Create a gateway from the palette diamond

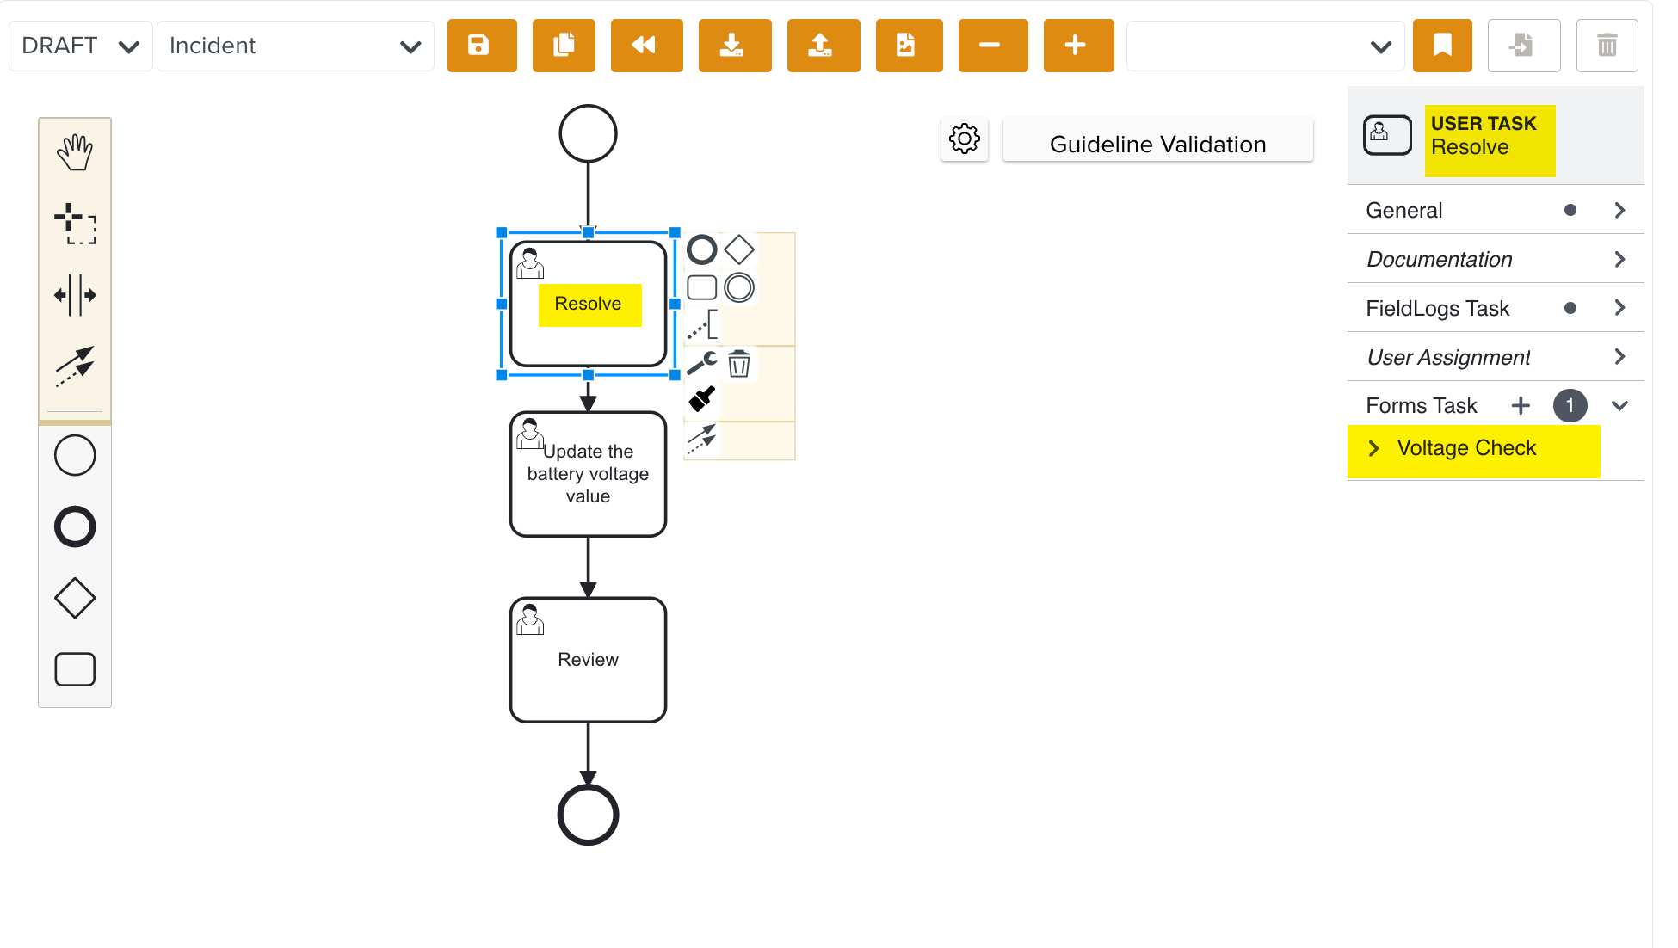[75, 598]
